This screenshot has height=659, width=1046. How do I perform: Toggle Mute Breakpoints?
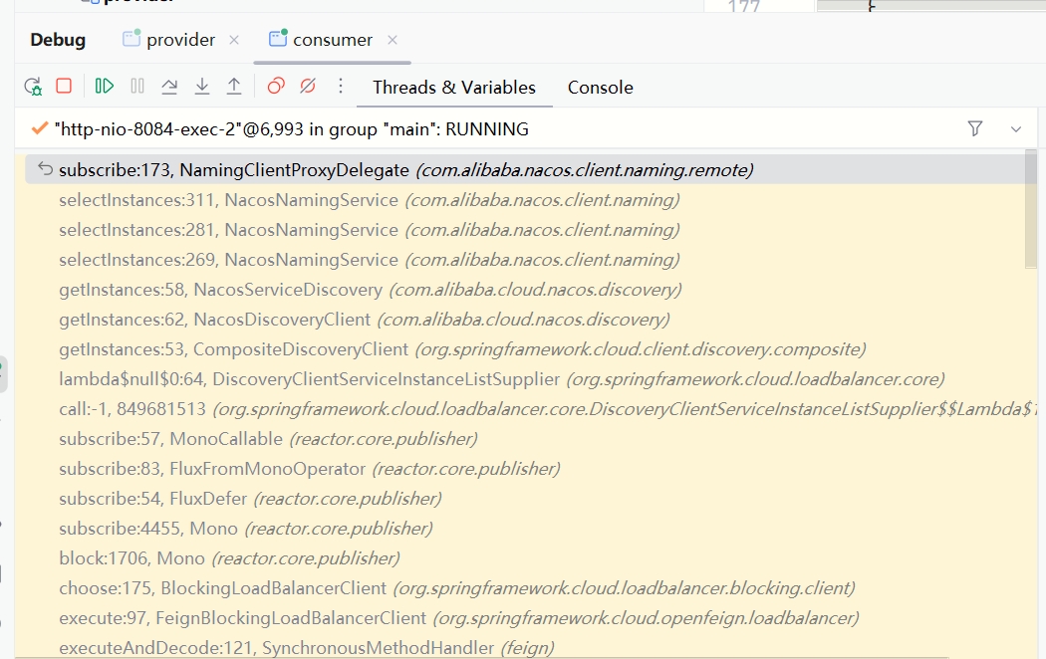click(308, 87)
